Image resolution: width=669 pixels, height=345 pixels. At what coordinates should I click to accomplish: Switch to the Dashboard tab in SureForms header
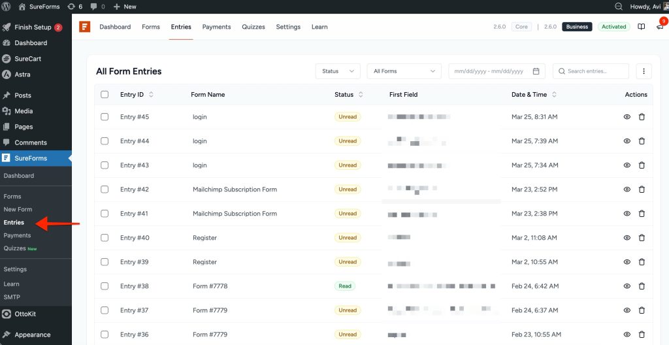[x=115, y=27]
